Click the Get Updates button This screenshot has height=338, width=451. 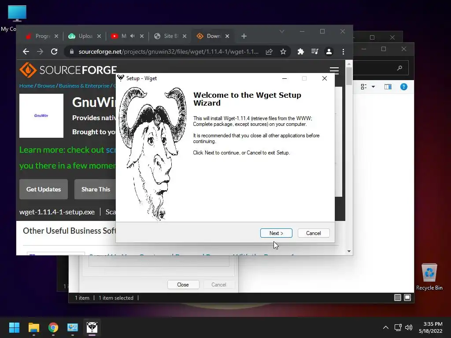click(x=44, y=189)
